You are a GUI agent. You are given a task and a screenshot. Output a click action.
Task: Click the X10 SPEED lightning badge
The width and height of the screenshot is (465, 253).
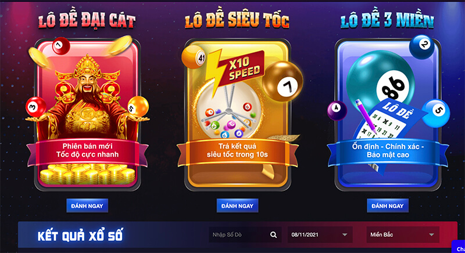coord(234,70)
